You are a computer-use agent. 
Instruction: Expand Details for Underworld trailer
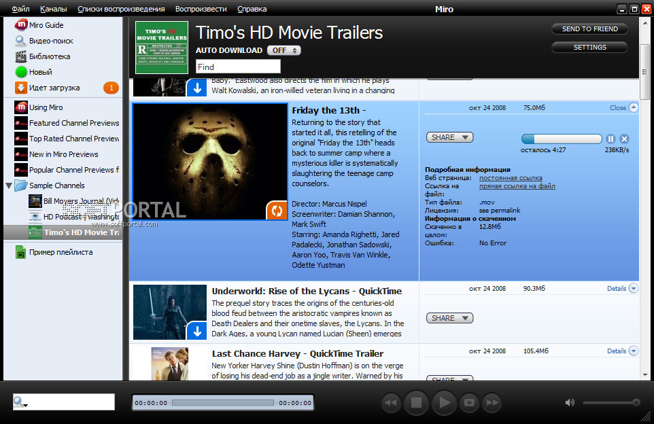622,289
